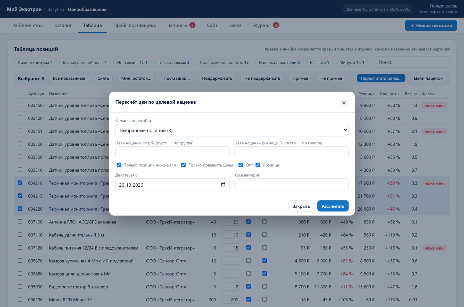Open product Метка RFID Mifare 1K
This screenshot has height=307, width=464.
[70, 300]
